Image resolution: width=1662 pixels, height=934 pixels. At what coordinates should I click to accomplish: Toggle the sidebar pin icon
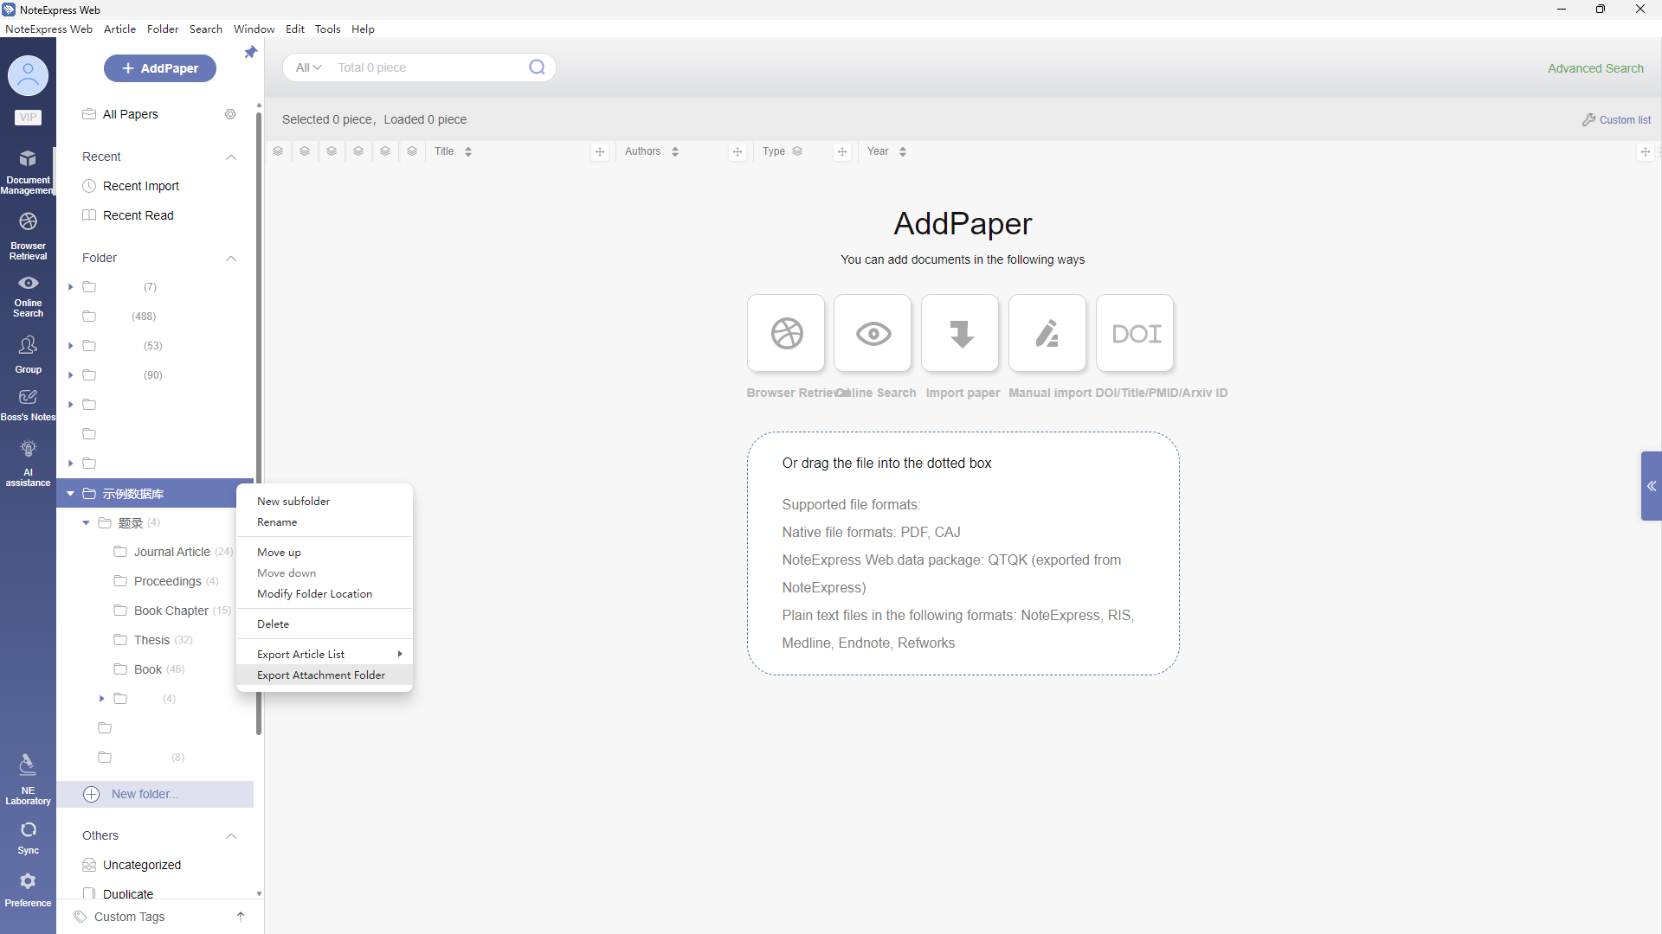(x=250, y=53)
